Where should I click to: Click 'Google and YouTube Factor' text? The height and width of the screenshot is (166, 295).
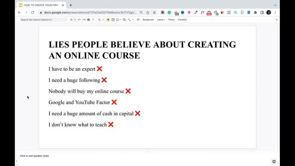click(79, 102)
